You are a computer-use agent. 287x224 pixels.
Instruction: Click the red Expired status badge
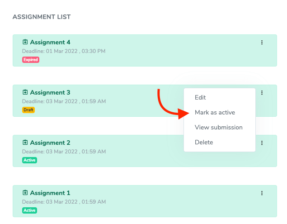point(31,60)
